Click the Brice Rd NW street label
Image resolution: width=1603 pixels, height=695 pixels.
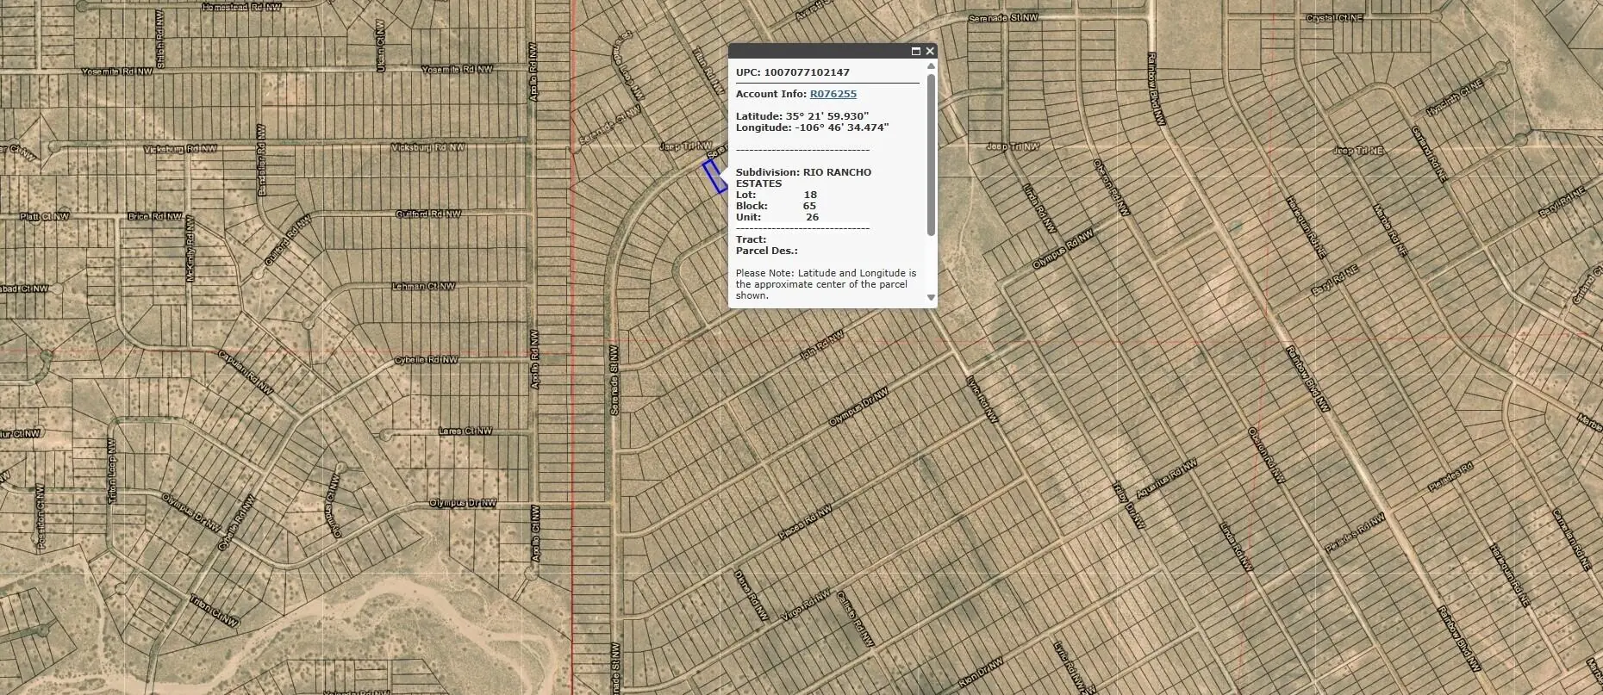[x=155, y=216]
